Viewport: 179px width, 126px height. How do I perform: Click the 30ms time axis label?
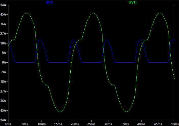[108, 124]
